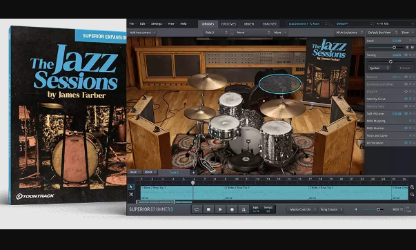The image size is (416, 250).
Task: Zoom in on the timeline
Action: pos(412,187)
